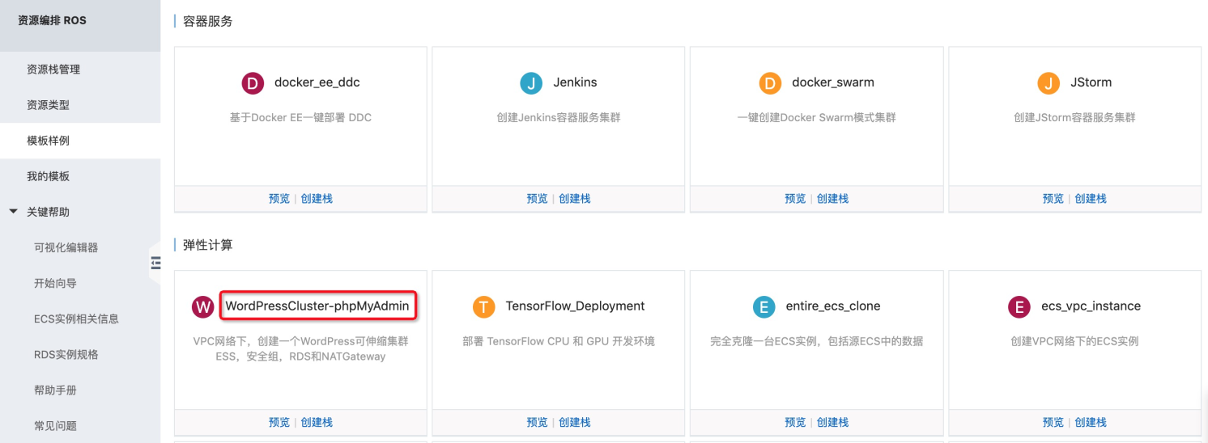
Task: Click the Jenkins blue J icon
Action: pyautogui.click(x=531, y=82)
